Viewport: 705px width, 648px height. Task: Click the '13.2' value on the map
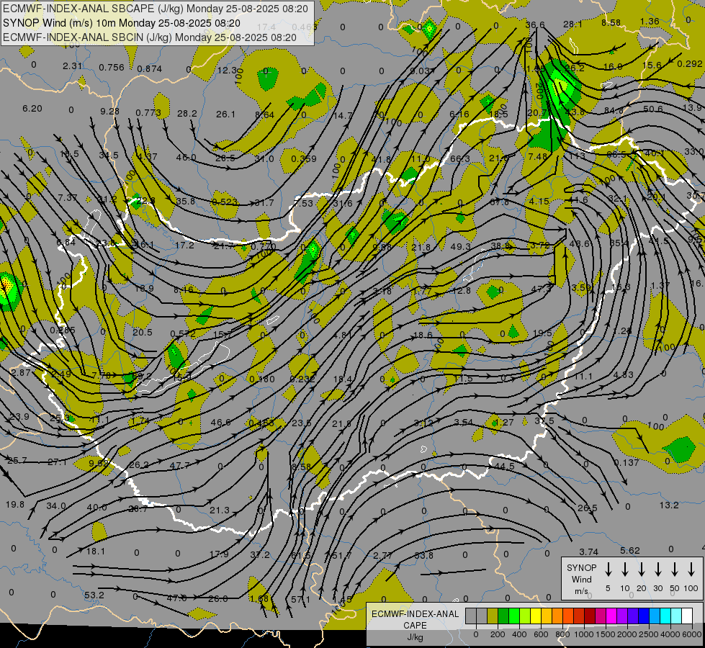(x=669, y=505)
